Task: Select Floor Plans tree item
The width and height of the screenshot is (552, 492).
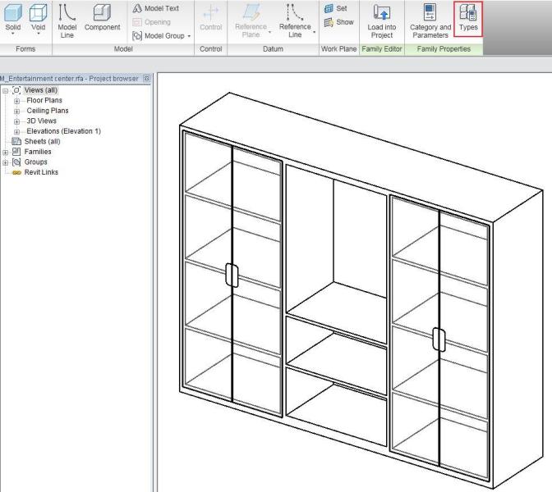Action: (x=44, y=101)
